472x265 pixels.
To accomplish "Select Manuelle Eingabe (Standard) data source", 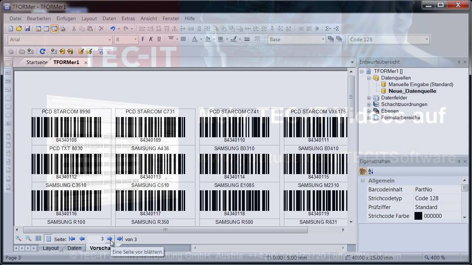I will 421,84.
